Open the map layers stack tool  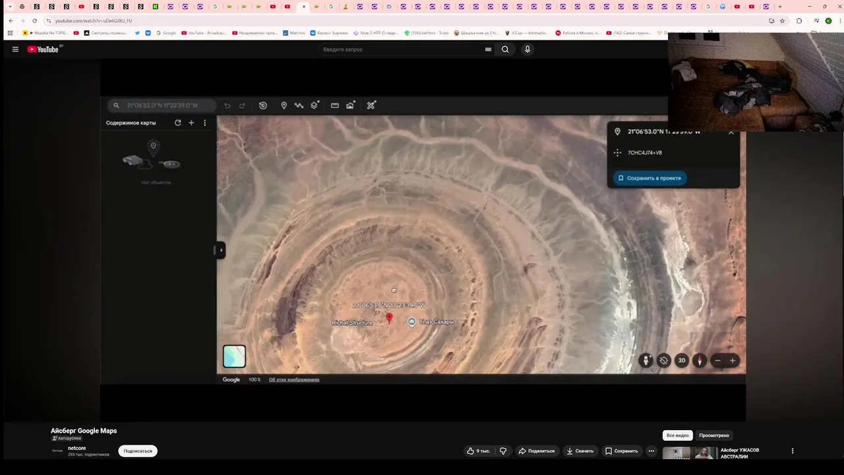(315, 105)
